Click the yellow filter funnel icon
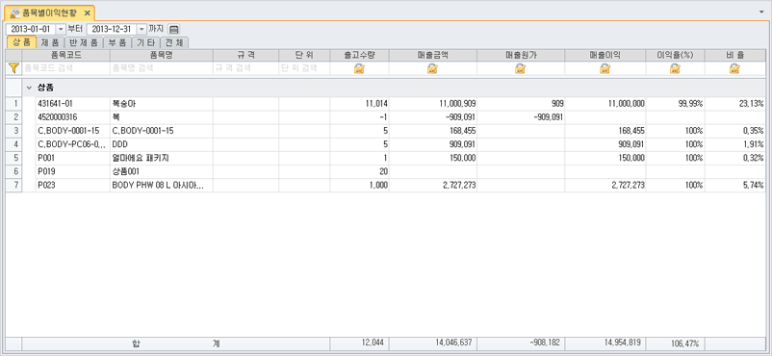Screen dimensions: 772x356 13,68
